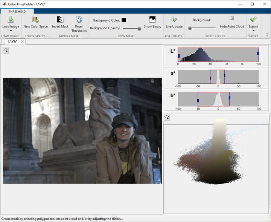
Task: Click the point cloud Background slider handle
Action: pyautogui.click(x=190, y=28)
